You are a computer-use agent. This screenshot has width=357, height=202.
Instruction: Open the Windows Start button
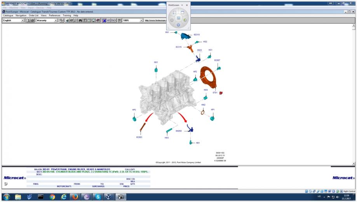click(x=7, y=197)
